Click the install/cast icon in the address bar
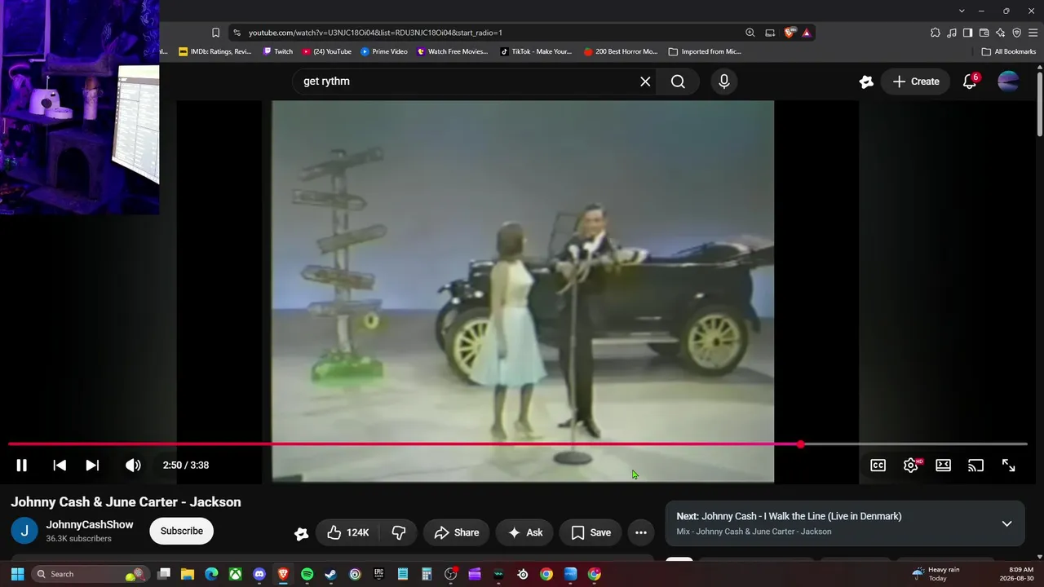Image resolution: width=1044 pixels, height=587 pixels. (x=770, y=33)
